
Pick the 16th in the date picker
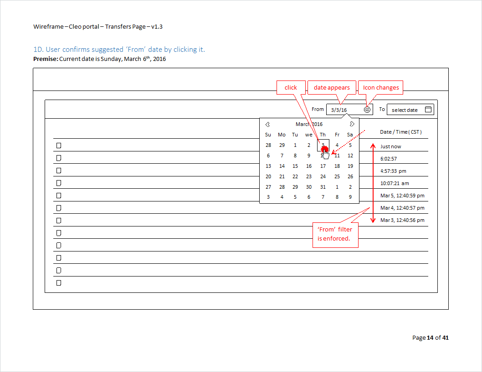pos(309,166)
